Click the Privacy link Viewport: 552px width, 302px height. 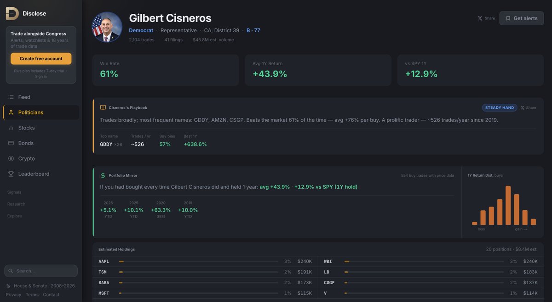13,295
